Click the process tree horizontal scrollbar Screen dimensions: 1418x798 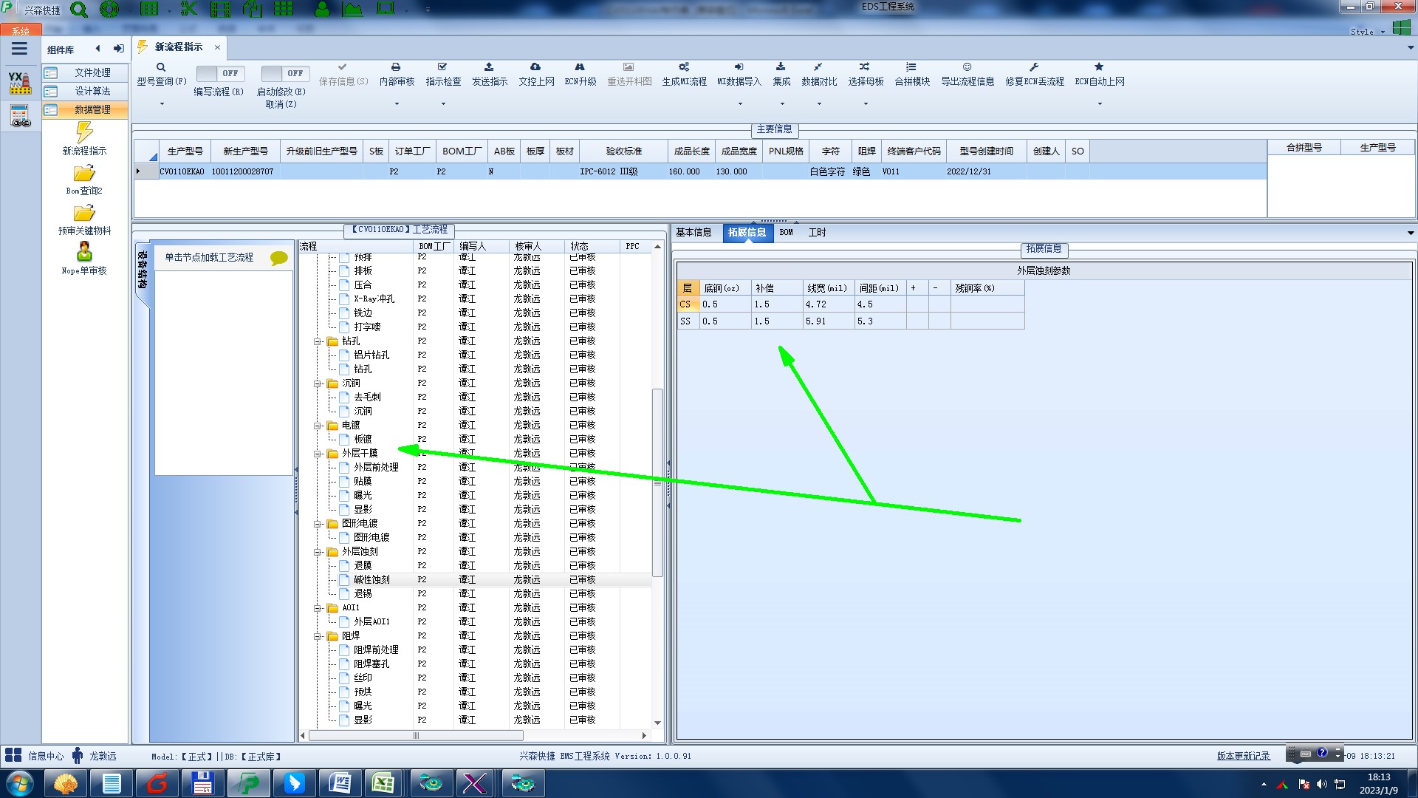pyautogui.click(x=416, y=736)
